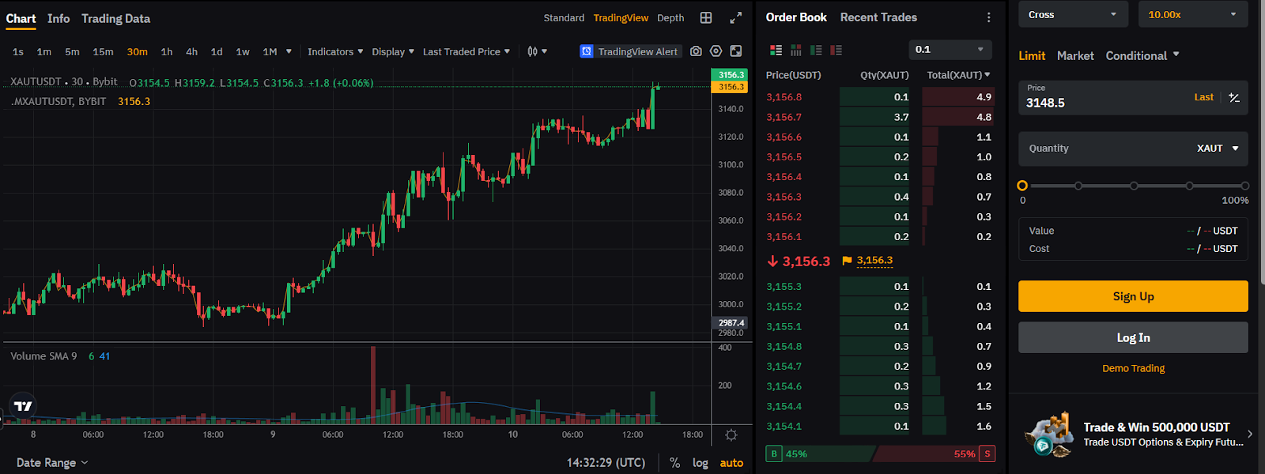The height and width of the screenshot is (474, 1265).
Task: Expand the Conditional order dropdown
Action: click(x=1142, y=56)
